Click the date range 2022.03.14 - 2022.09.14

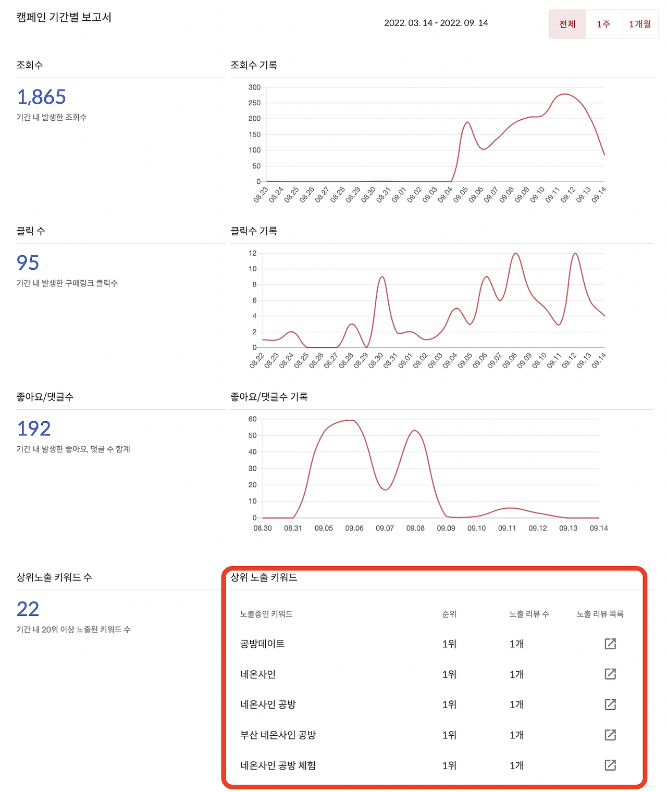(437, 23)
